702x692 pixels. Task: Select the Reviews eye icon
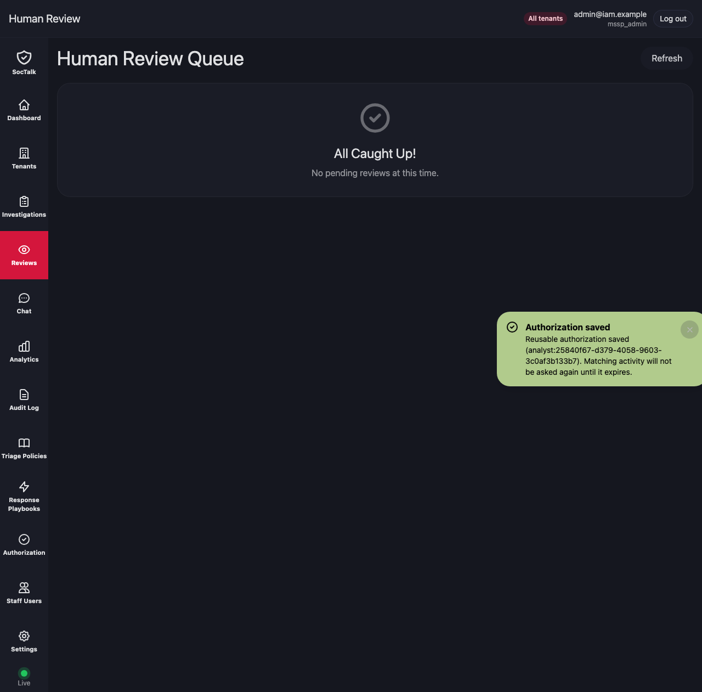point(24,250)
